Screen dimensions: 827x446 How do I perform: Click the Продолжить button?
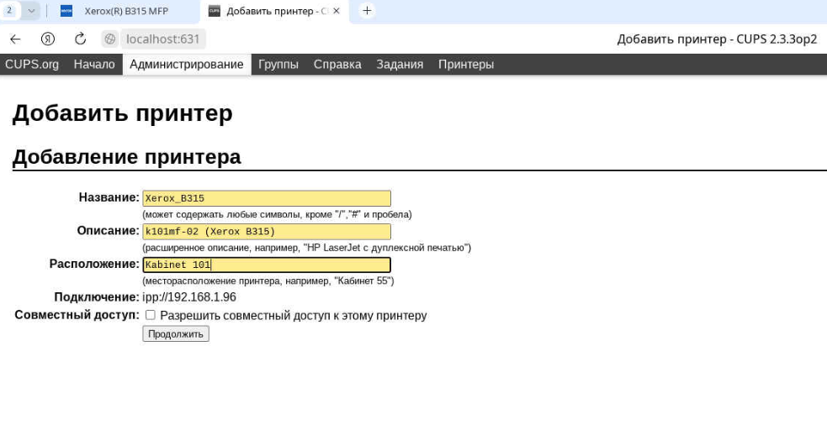pos(176,333)
